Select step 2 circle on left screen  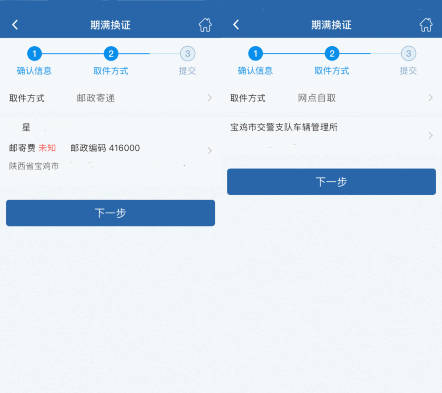111,54
